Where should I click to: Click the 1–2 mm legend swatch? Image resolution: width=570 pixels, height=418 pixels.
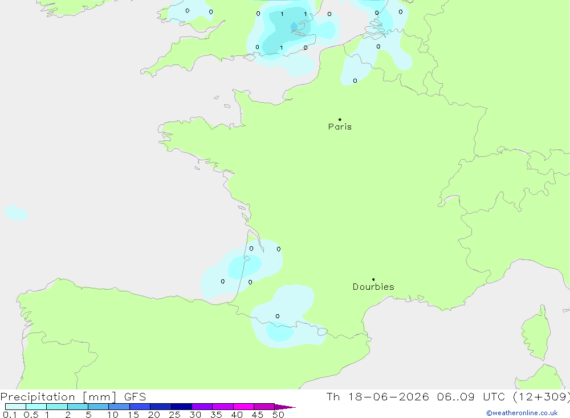click(x=56, y=407)
